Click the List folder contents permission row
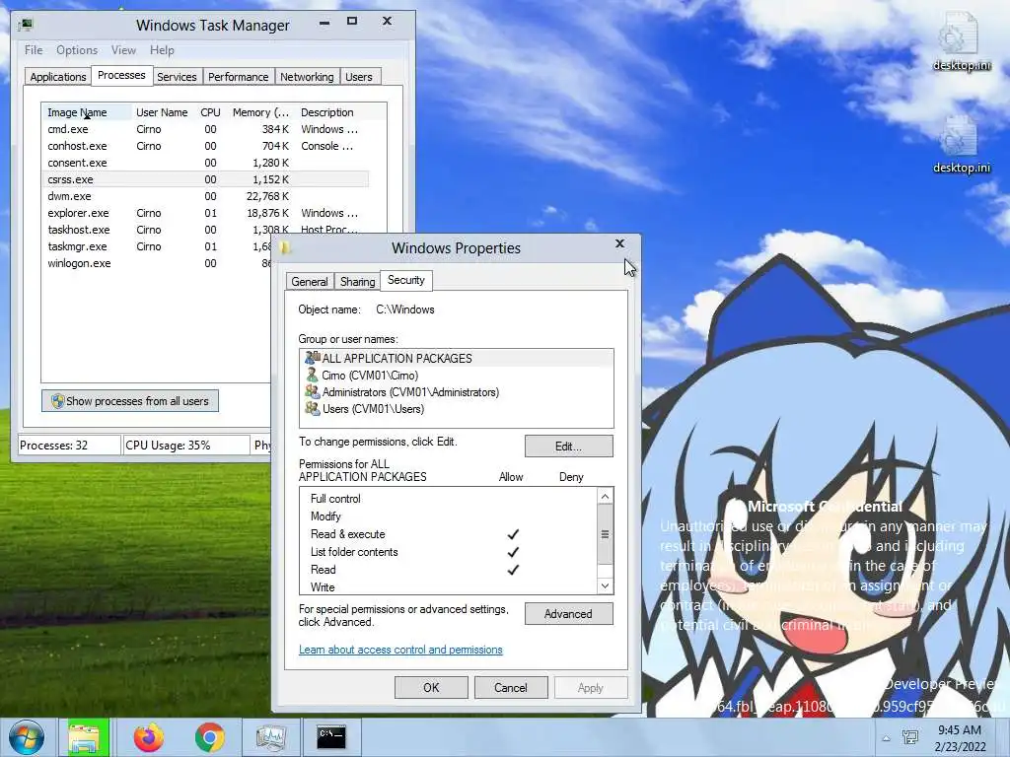Screen dimensions: 1010x757 [x=449, y=552]
